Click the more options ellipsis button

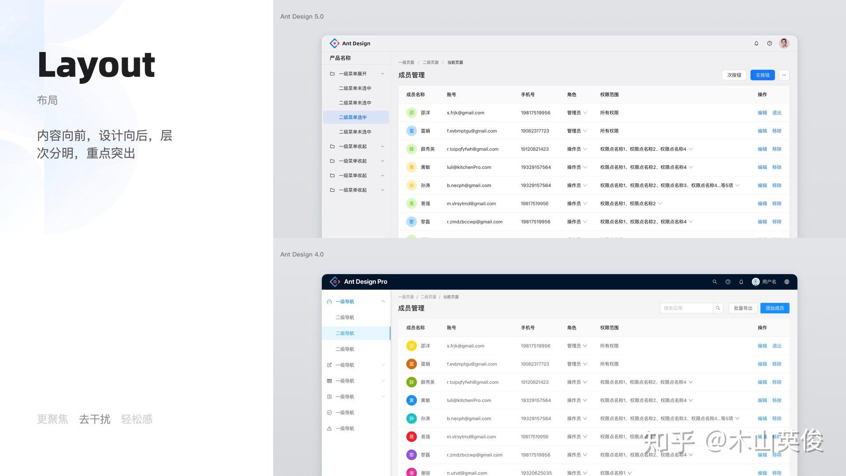(784, 75)
